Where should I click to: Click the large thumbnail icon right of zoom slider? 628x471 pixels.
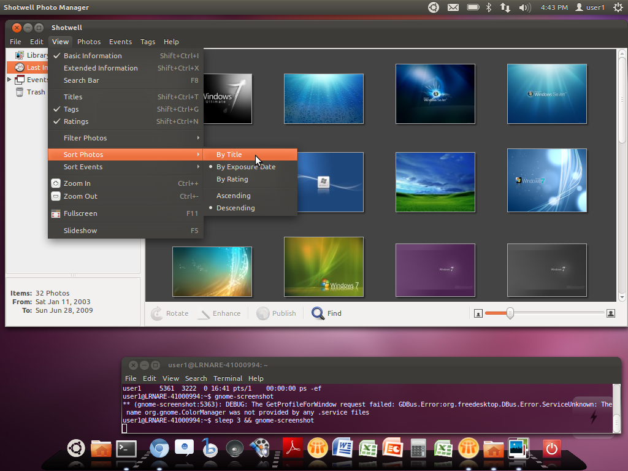[611, 313]
